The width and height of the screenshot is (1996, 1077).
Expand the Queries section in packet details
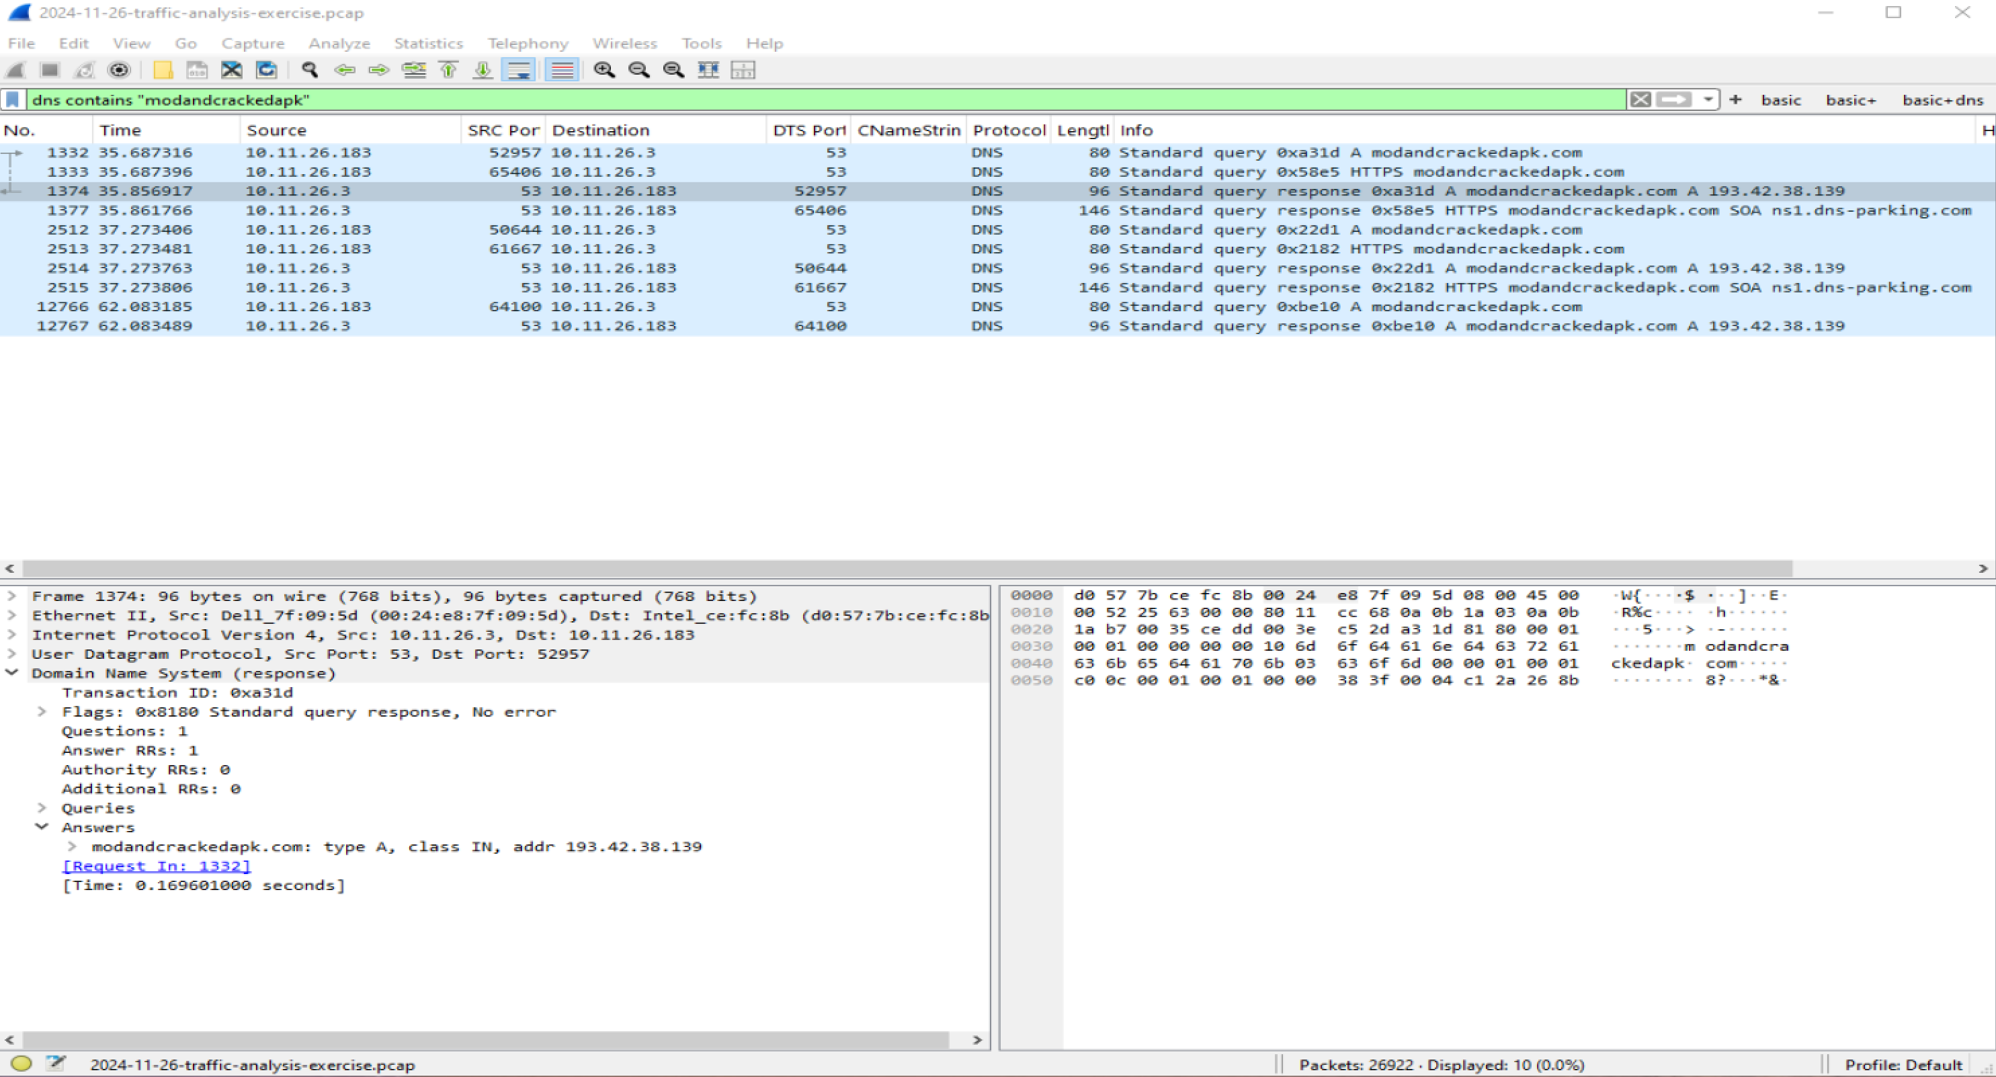pyautogui.click(x=41, y=807)
